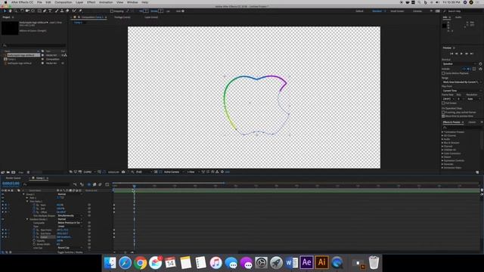
Task: Click the snapshot camera icon below viewer
Action: pos(123,172)
